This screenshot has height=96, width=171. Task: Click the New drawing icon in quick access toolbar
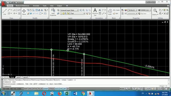pyautogui.click(x=8, y=2)
